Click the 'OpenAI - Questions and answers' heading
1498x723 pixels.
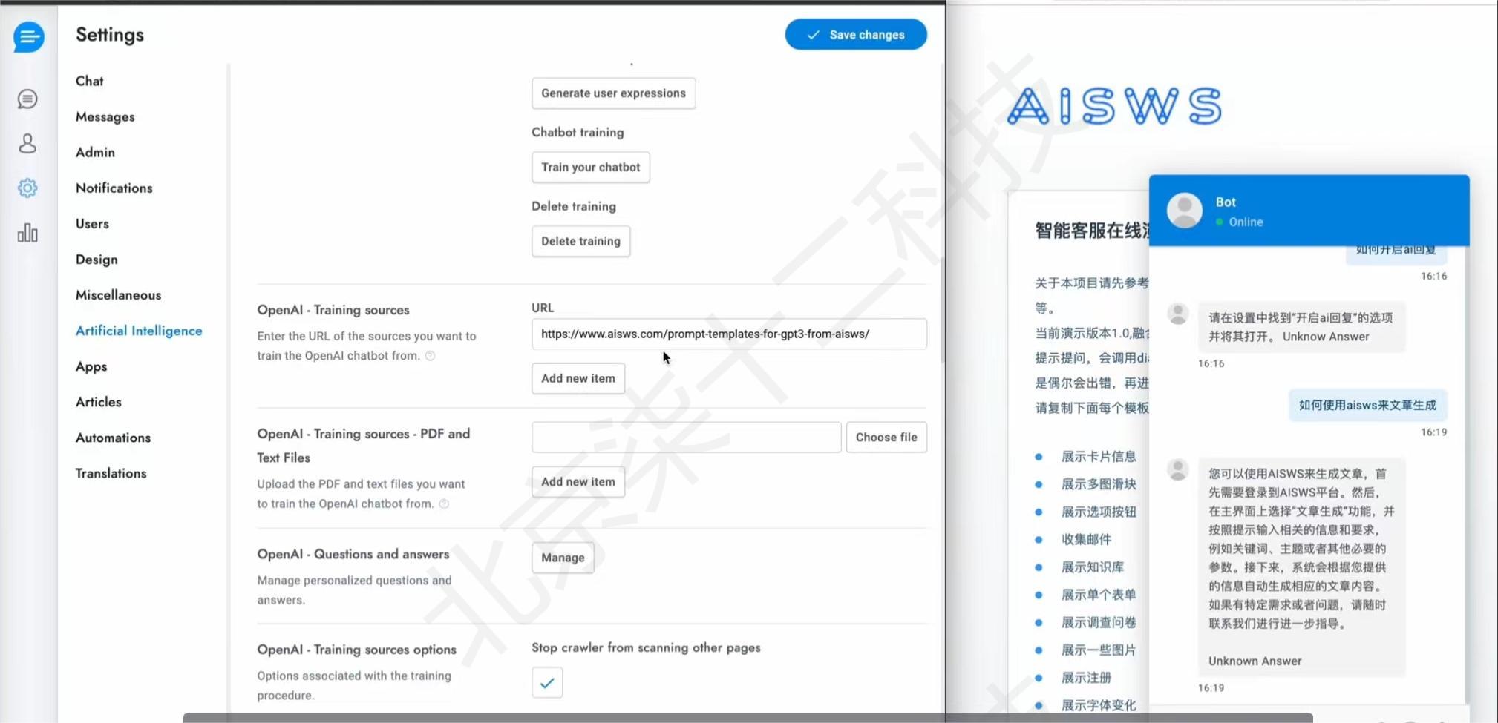point(353,554)
